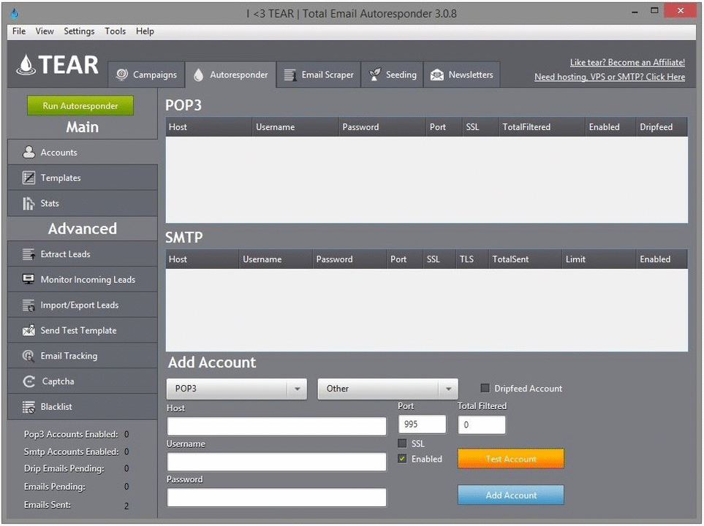Tick the SSL checkbox
The height and width of the screenshot is (526, 704).
(402, 443)
